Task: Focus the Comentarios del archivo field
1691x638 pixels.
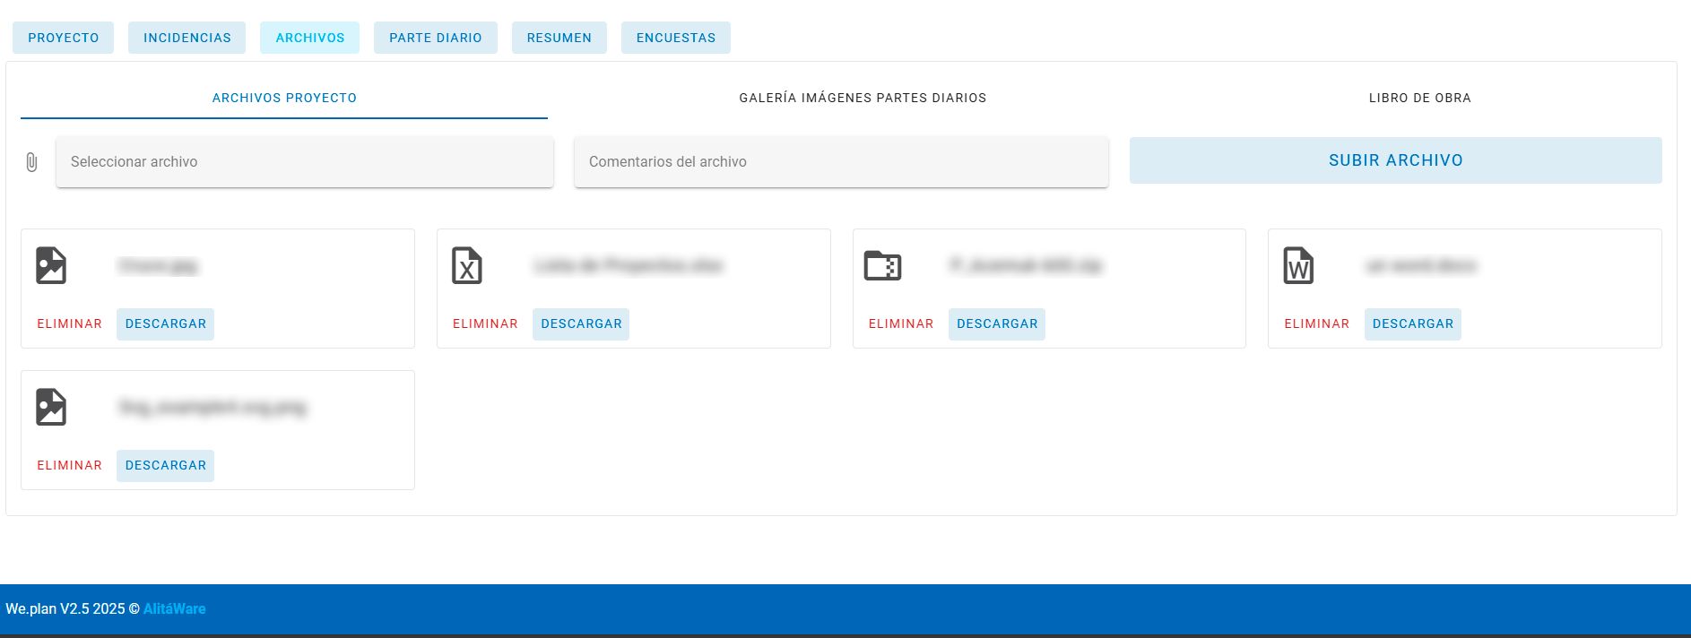Action: pos(841,162)
